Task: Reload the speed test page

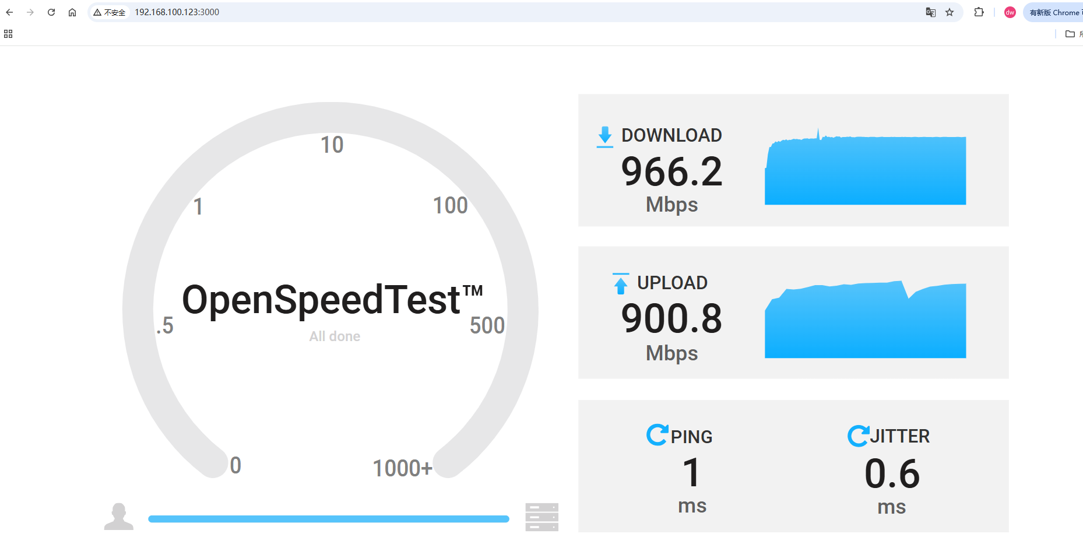Action: (x=51, y=12)
